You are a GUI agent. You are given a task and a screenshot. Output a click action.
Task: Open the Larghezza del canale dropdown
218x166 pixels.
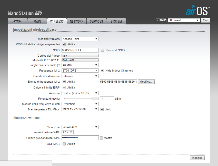click(80, 65)
